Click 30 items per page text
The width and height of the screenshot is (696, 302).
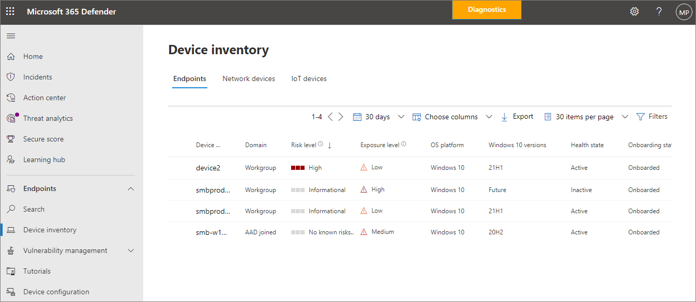pyautogui.click(x=585, y=117)
